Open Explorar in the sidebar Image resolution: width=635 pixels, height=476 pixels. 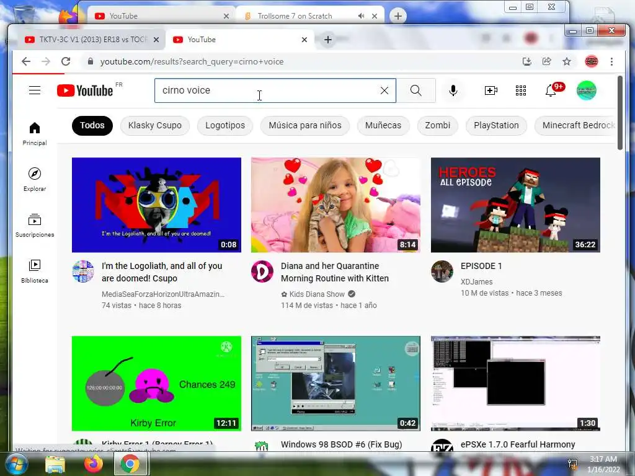[x=35, y=179]
